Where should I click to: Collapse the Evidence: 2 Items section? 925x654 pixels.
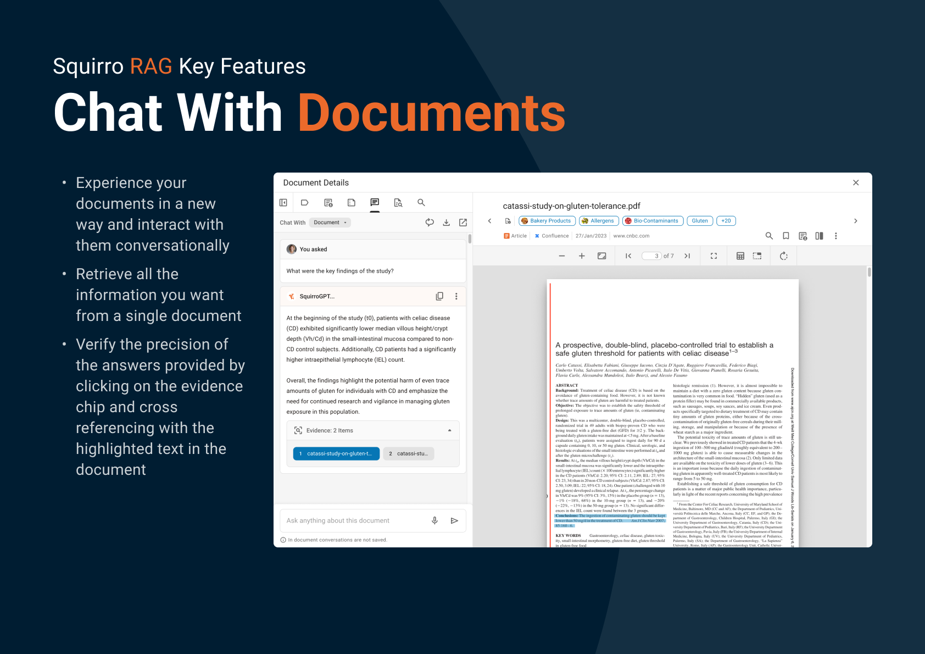point(450,430)
